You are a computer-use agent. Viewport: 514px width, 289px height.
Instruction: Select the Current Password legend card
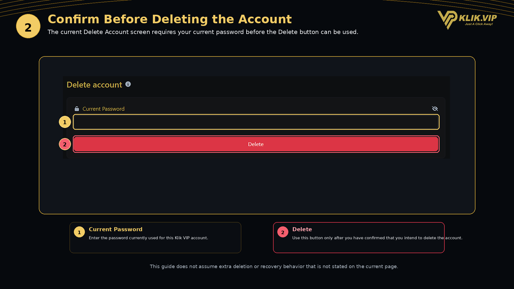tap(155, 238)
